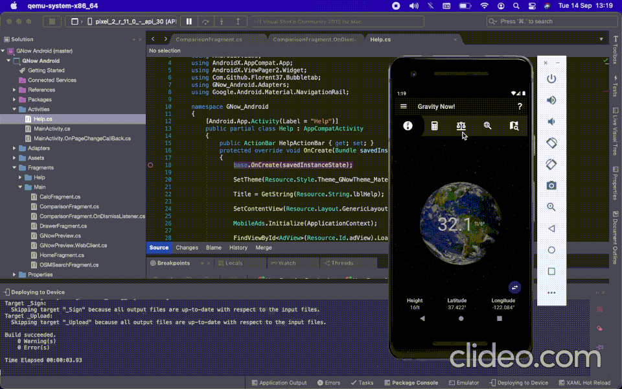This screenshot has width=622, height=389.
Task: Tap the blue swap units button
Action: tap(514, 287)
